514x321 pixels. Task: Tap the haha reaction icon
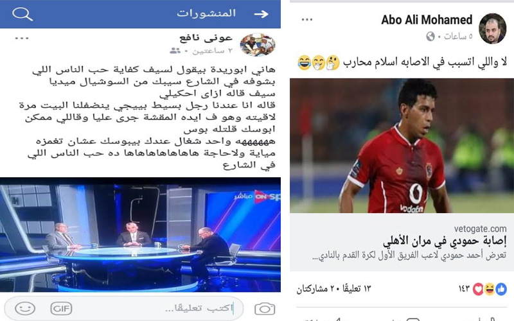pyautogui.click(x=490, y=290)
